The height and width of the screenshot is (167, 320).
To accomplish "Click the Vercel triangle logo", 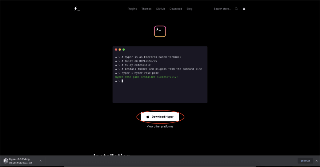I will [244, 9].
